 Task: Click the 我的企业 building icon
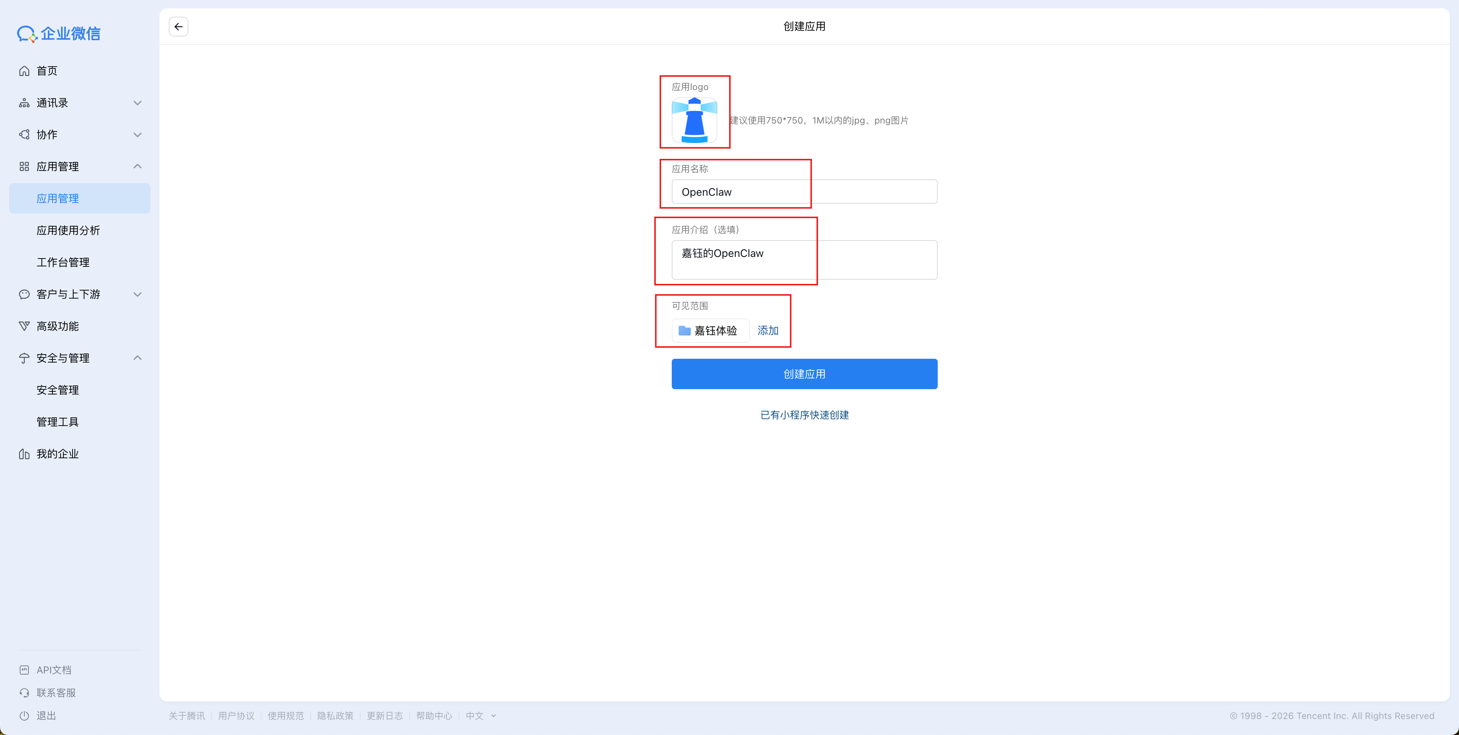tap(24, 454)
